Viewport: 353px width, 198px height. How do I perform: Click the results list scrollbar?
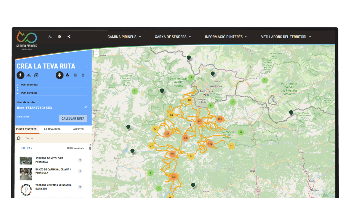[90, 148]
